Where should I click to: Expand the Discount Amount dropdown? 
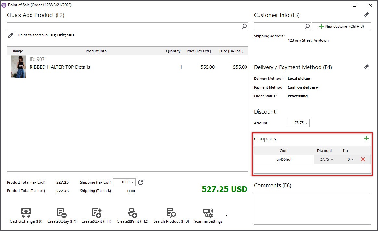pos(307,123)
